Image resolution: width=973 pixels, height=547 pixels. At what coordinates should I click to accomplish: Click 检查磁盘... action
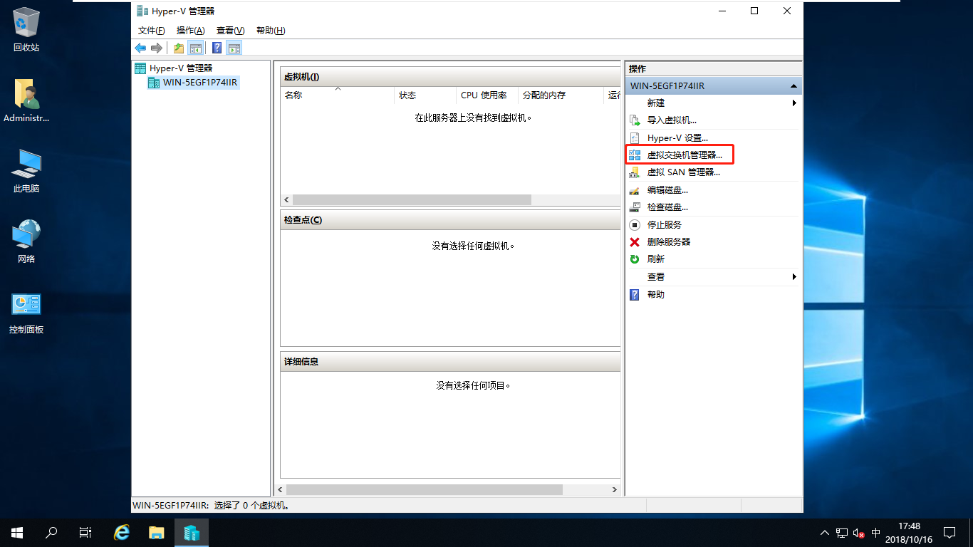point(667,207)
